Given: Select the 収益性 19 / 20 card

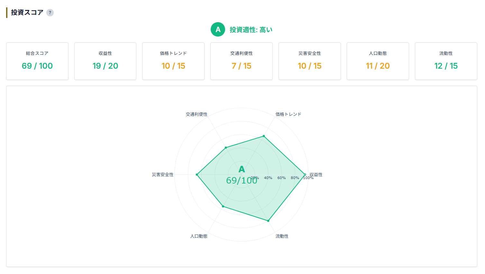Looking at the screenshot, I should pyautogui.click(x=105, y=61).
